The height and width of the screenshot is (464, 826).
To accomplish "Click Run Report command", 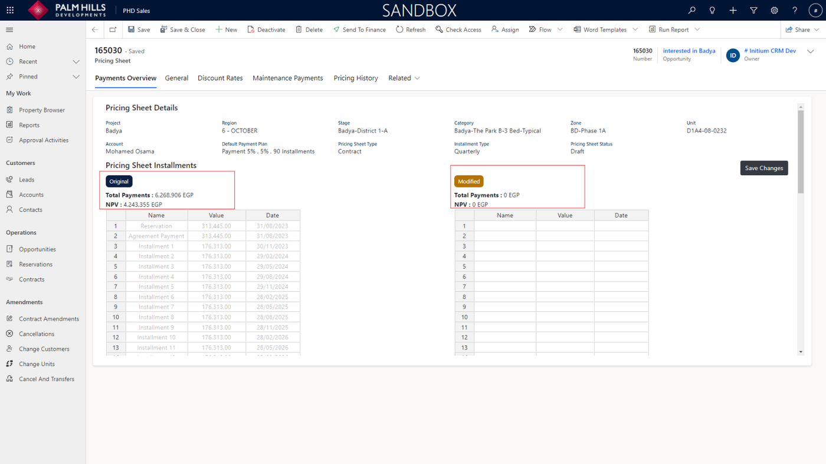I will click(x=669, y=29).
